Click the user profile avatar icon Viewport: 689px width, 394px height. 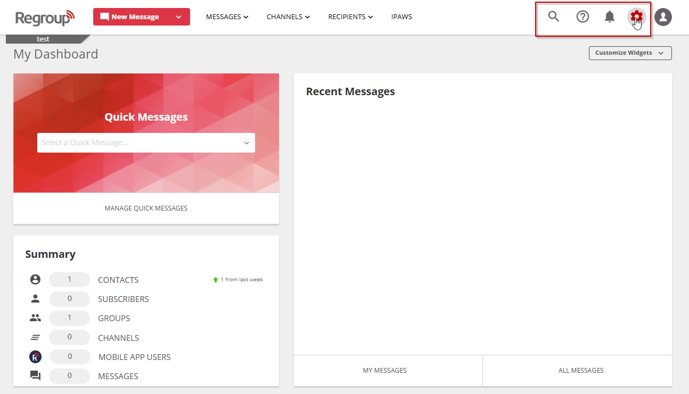coord(663,17)
